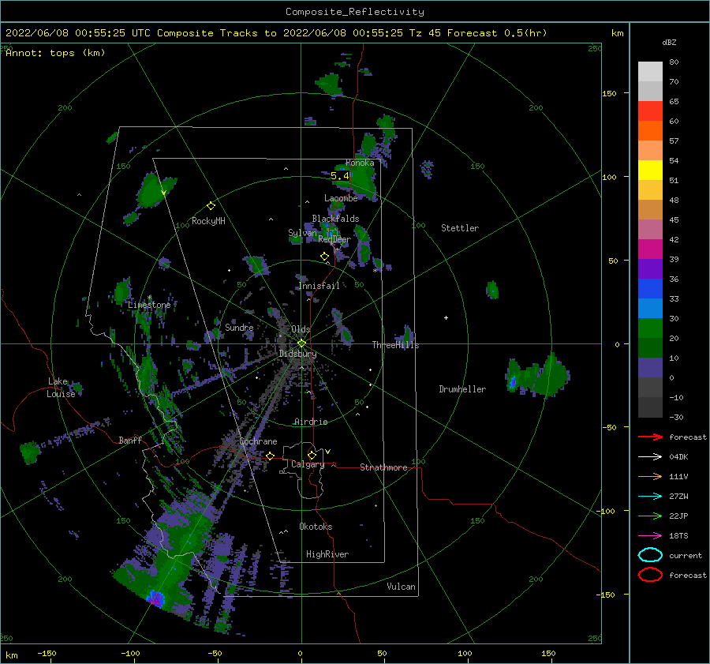This screenshot has height=664, width=710.
Task: Click the dBZ legend heading
Action: pos(669,42)
